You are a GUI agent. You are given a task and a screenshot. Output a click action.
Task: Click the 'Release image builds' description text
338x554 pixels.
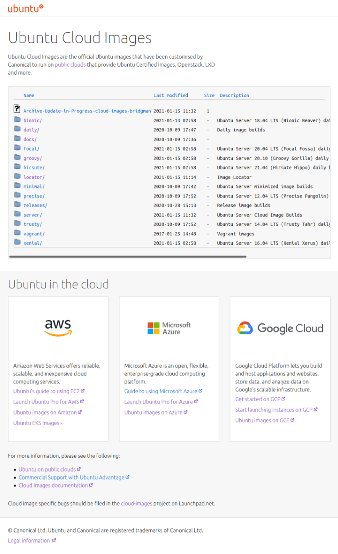coord(244,206)
